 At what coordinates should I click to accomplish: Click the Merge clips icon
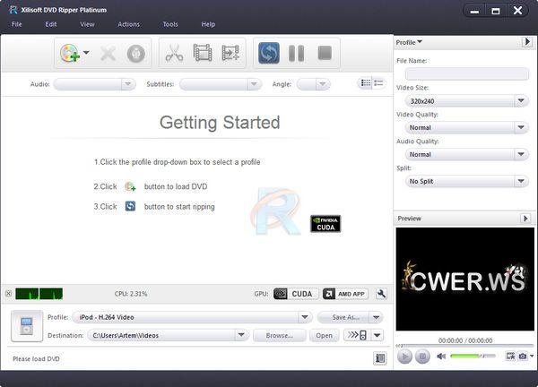point(230,54)
